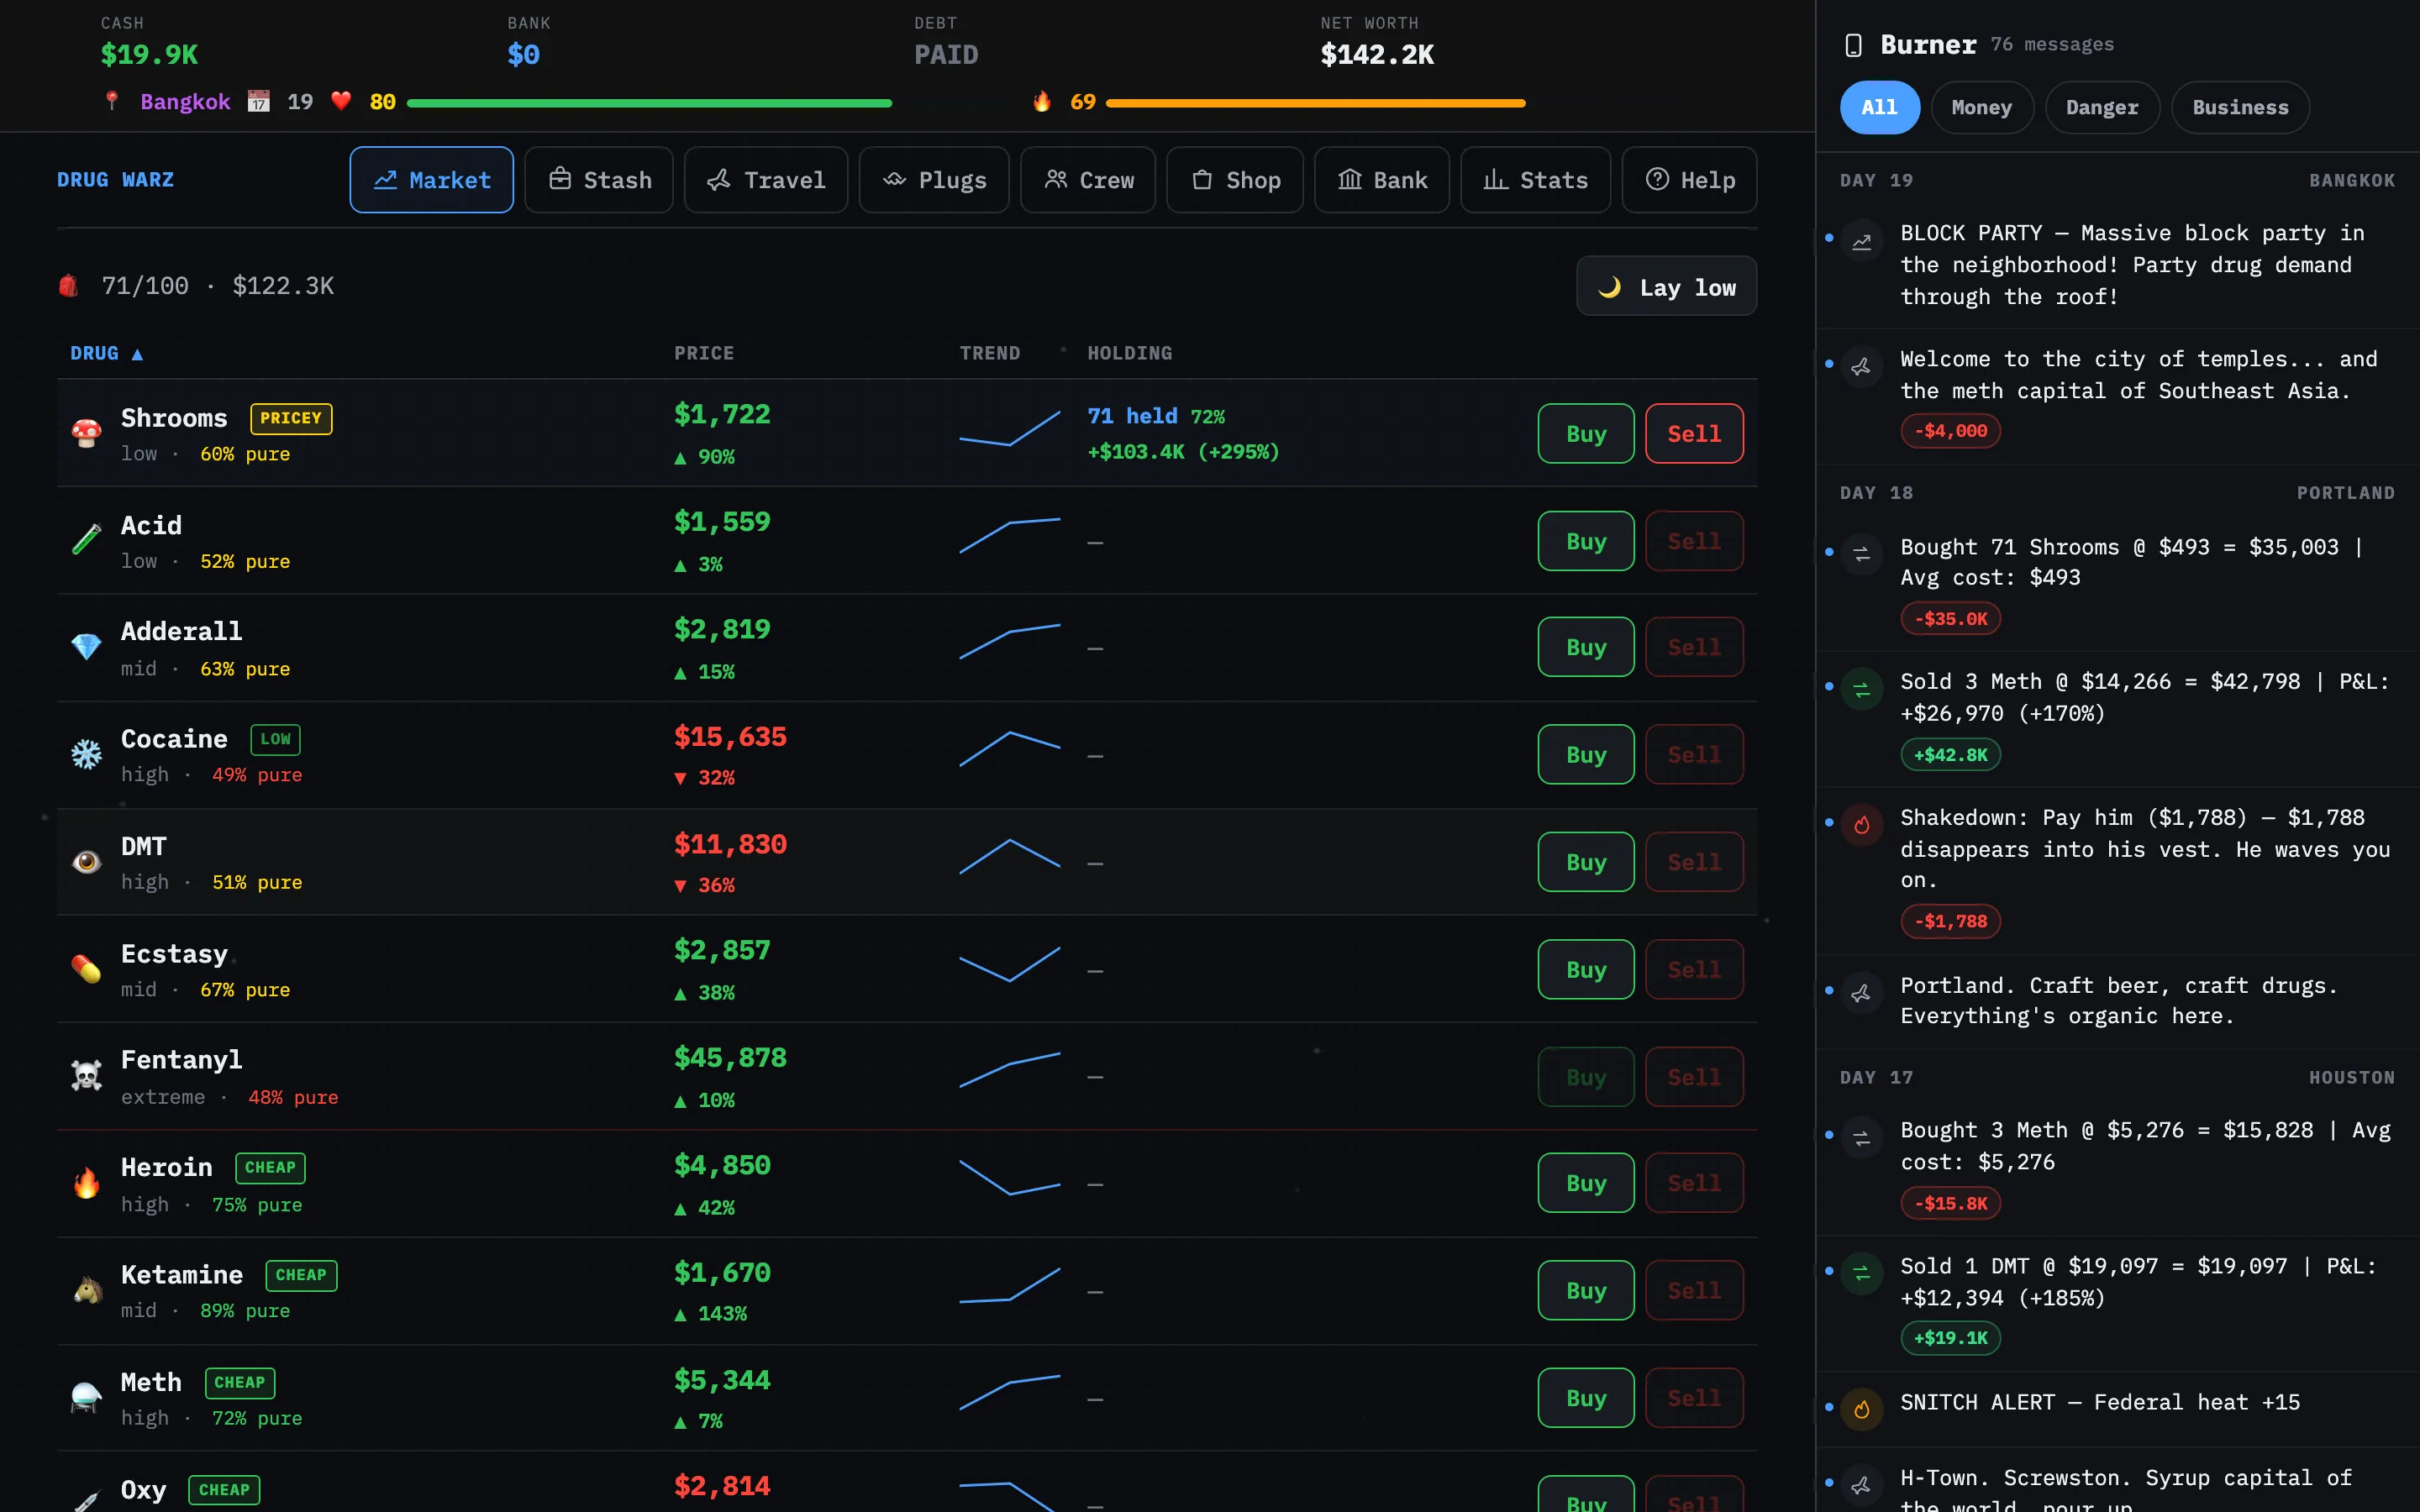Click the Heroin flame icon

(x=87, y=1183)
